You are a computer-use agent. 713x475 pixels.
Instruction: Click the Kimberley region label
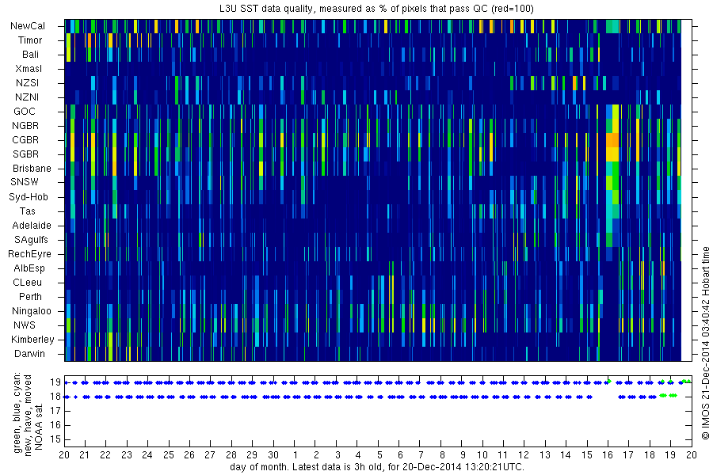point(32,339)
